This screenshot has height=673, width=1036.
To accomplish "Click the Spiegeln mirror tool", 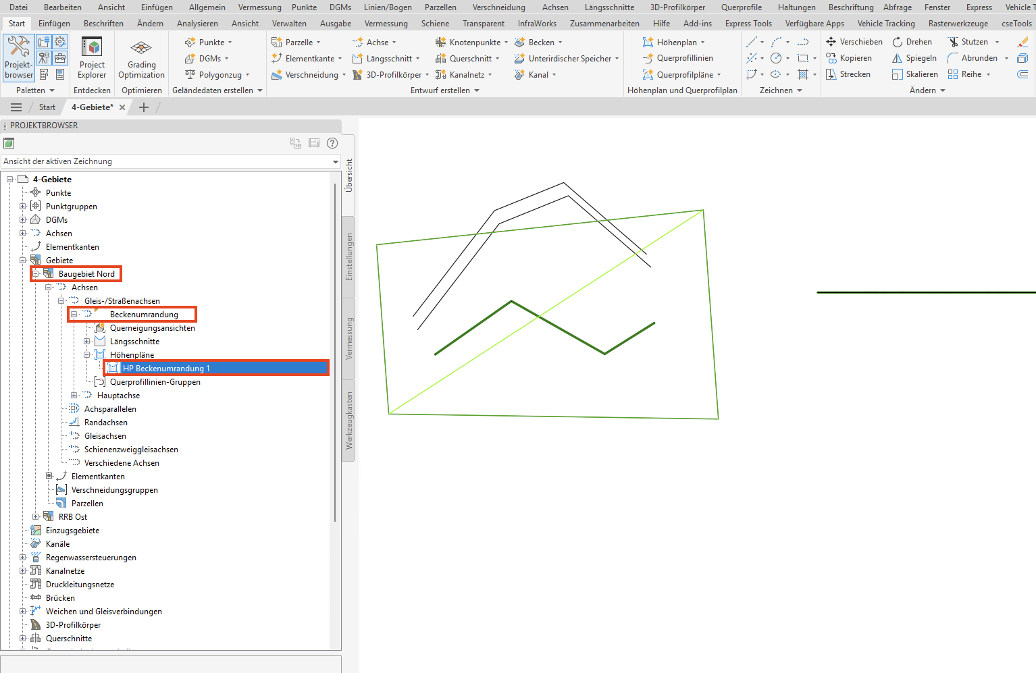I will [914, 58].
